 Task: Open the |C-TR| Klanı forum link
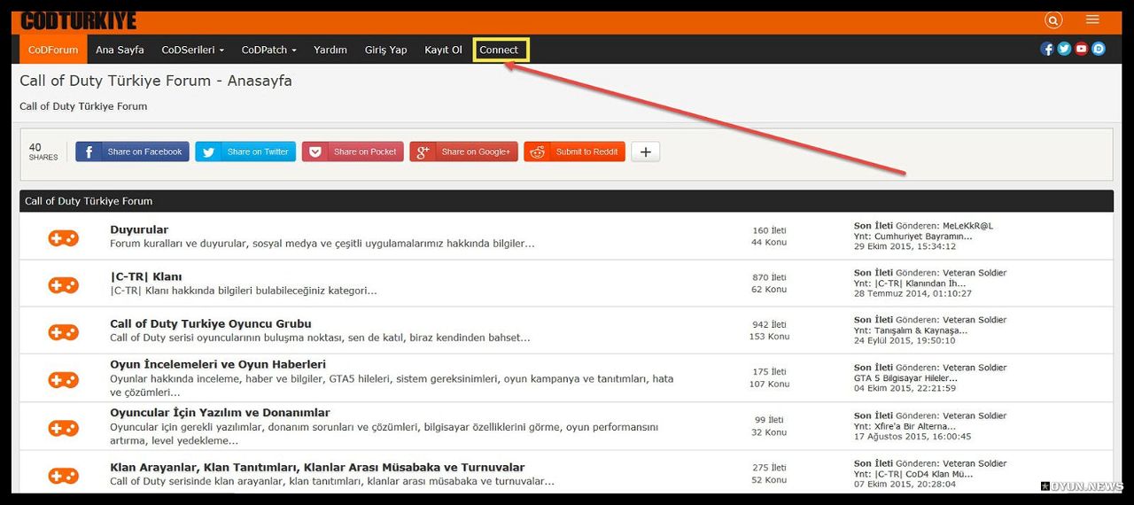coord(146,276)
